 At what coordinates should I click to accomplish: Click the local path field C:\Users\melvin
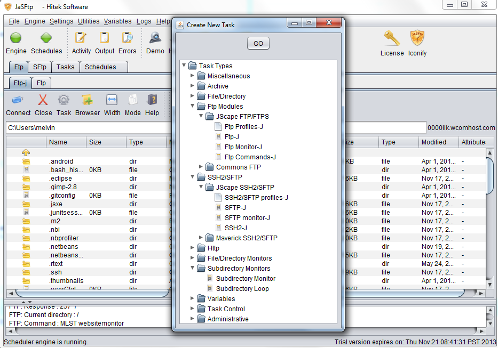[89, 127]
